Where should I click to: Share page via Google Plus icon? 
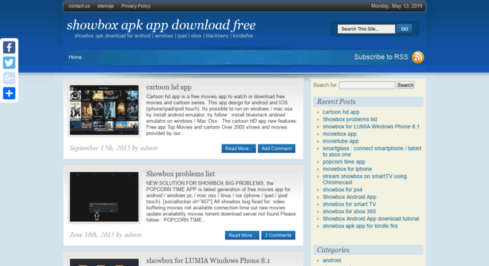coord(9,78)
